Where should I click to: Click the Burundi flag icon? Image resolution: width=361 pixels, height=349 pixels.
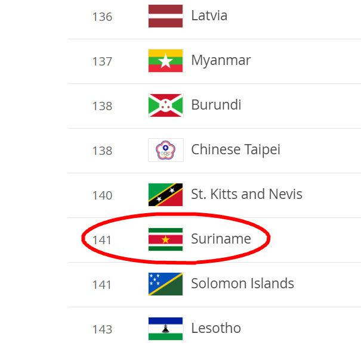tap(165, 105)
